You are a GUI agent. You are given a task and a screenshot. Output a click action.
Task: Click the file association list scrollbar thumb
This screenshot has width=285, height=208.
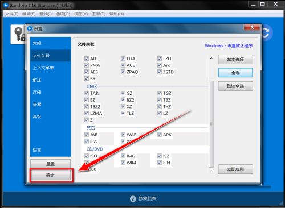pyautogui.click(x=211, y=124)
